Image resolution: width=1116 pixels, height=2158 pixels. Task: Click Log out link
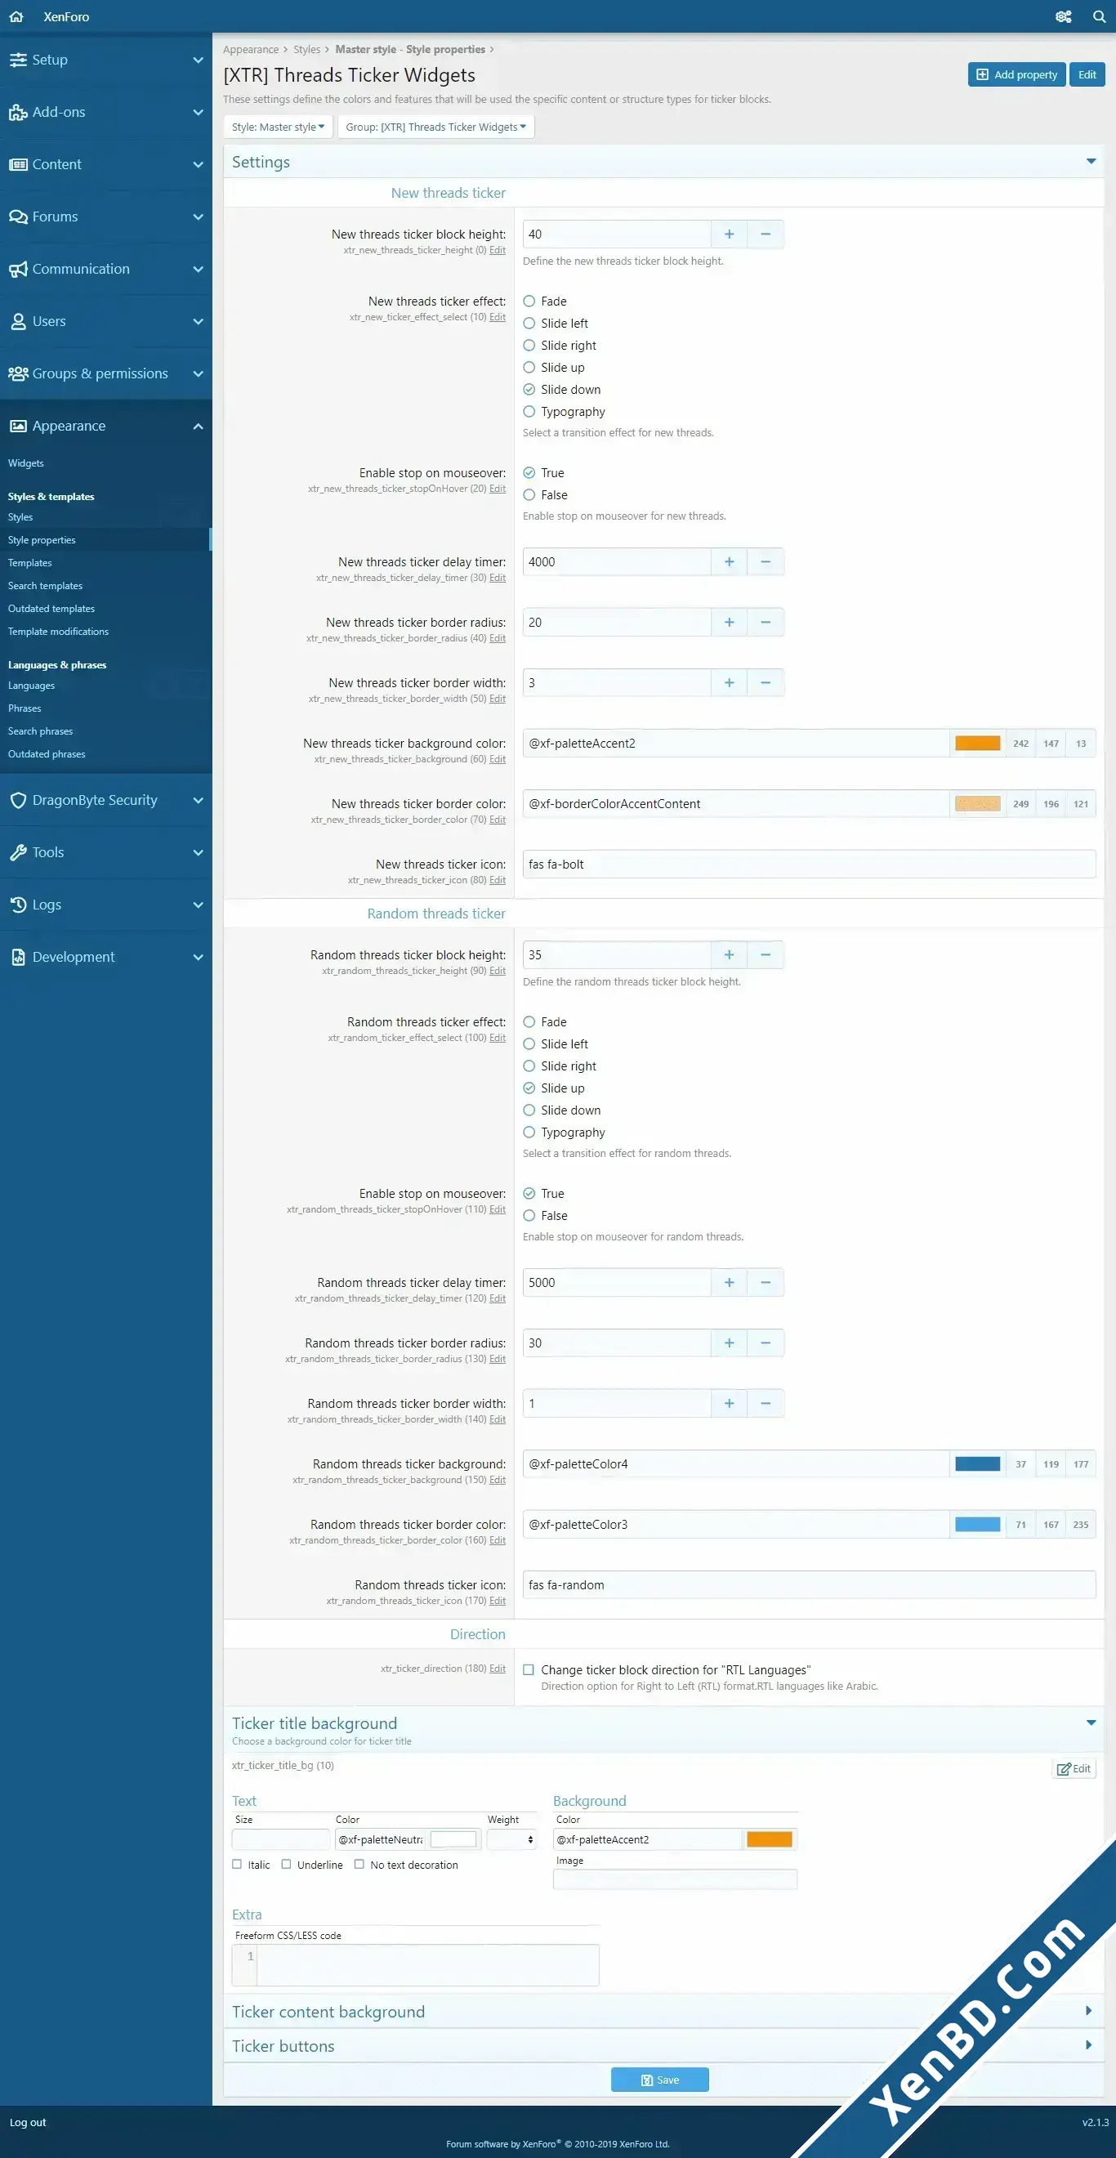(29, 2122)
